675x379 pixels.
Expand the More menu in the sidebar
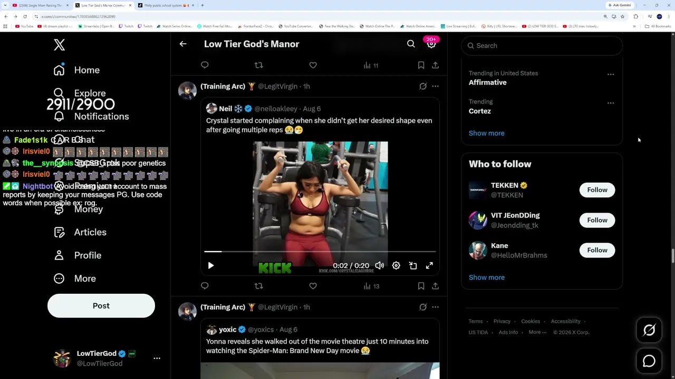74,278
